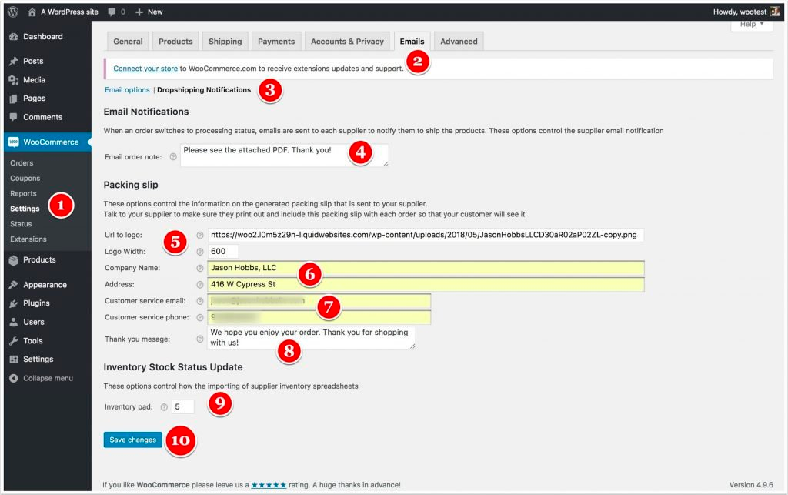Expand the Help dropdown tab

pyautogui.click(x=752, y=25)
